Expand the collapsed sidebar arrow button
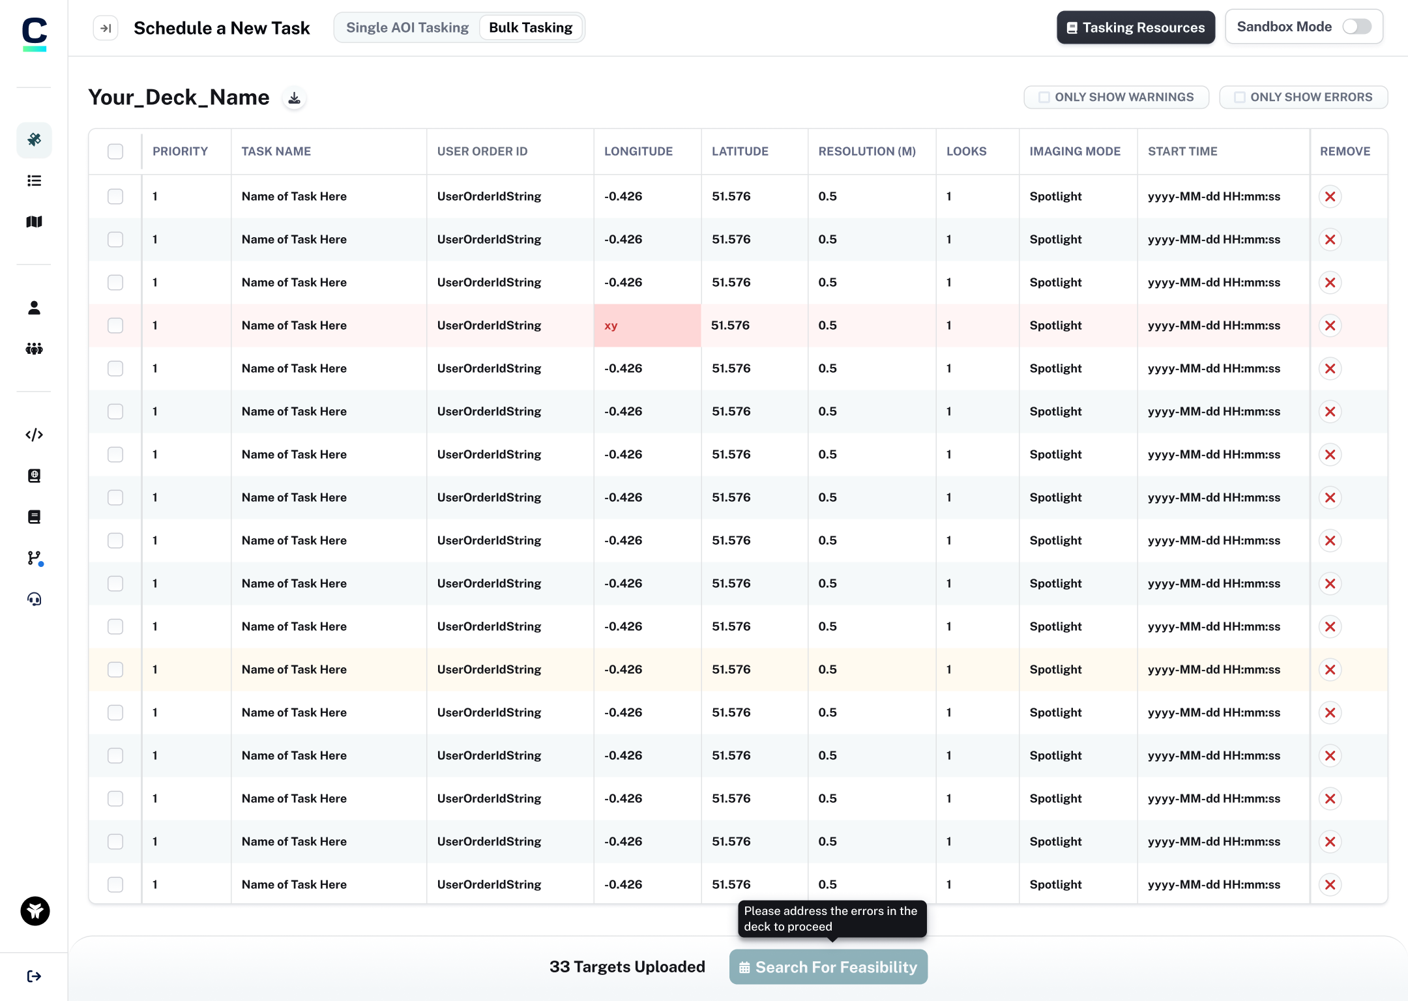1408x1001 pixels. click(106, 28)
